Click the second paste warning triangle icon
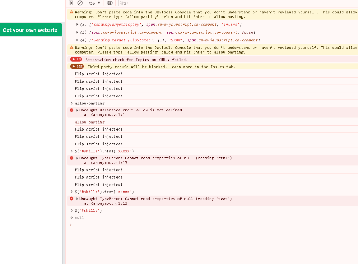This screenshot has width=358, height=264. click(71, 48)
